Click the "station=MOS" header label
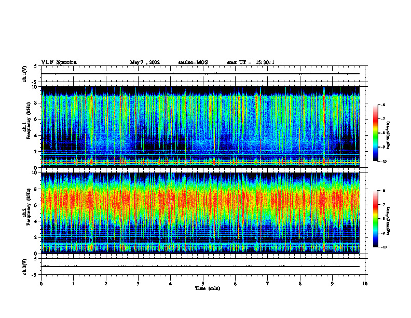Viewport: 411px width, 318px height. click(x=193, y=62)
